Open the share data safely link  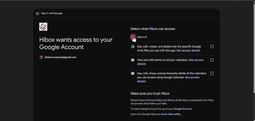[171, 114]
